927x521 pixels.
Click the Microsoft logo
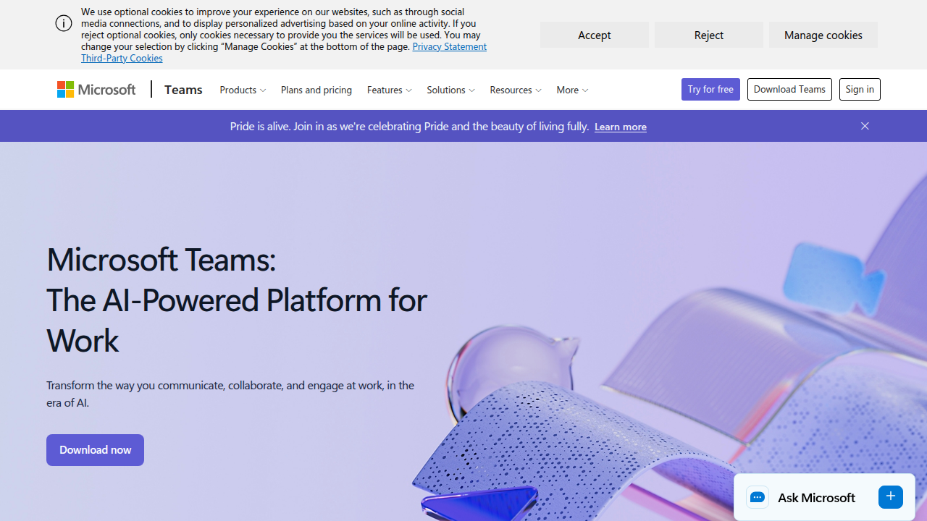(x=96, y=89)
